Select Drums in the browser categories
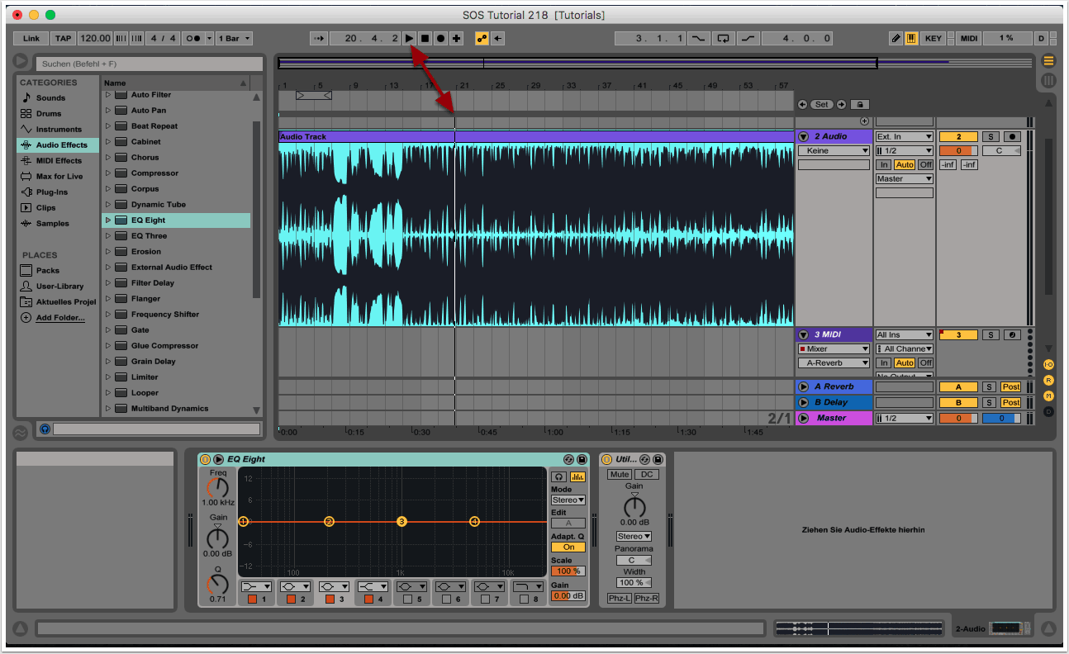This screenshot has height=654, width=1069. click(49, 114)
